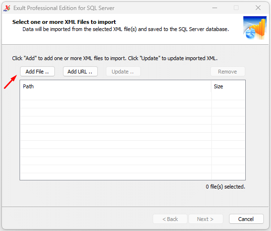Proceed with the Next button
The width and height of the screenshot is (271, 231).
tap(206, 219)
